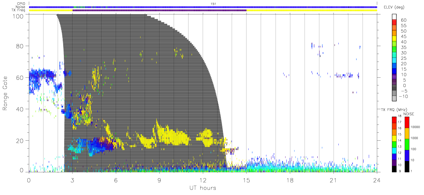Screen dimensions: 424x195
Task: Click the purple segment of the TX Freq bar
Action: tap(160, 10)
